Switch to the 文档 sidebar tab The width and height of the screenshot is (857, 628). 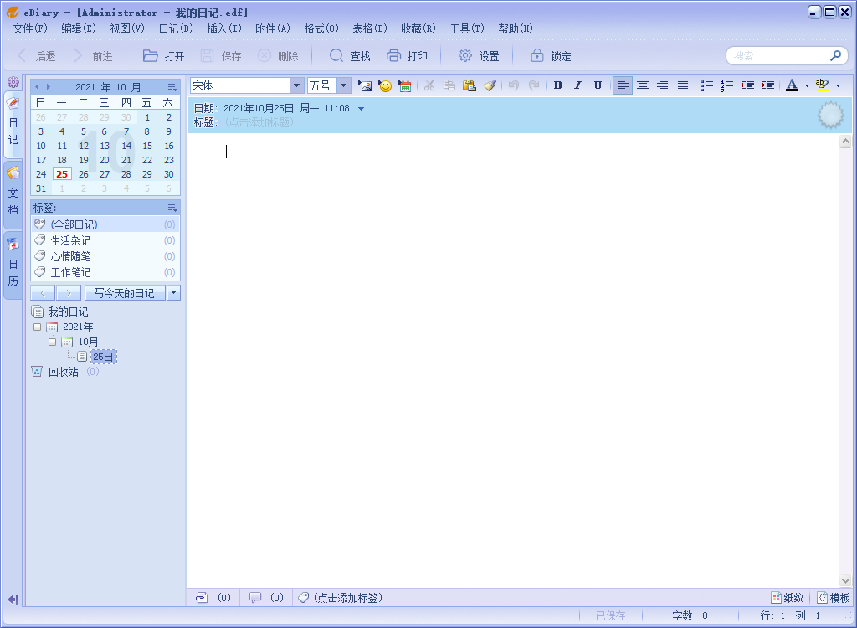(x=13, y=194)
